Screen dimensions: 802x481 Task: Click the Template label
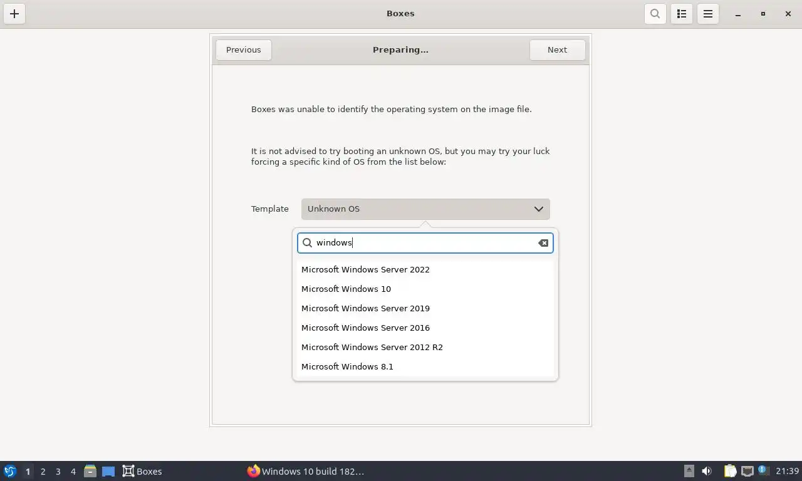click(270, 209)
